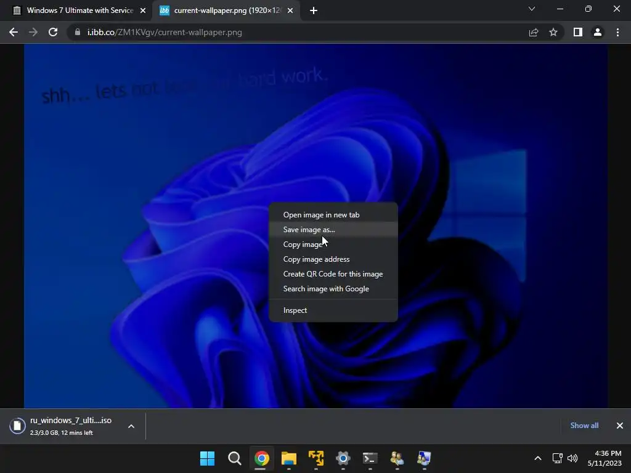The height and width of the screenshot is (473, 631).
Task: Open taskbar Search
Action: pyautogui.click(x=235, y=458)
